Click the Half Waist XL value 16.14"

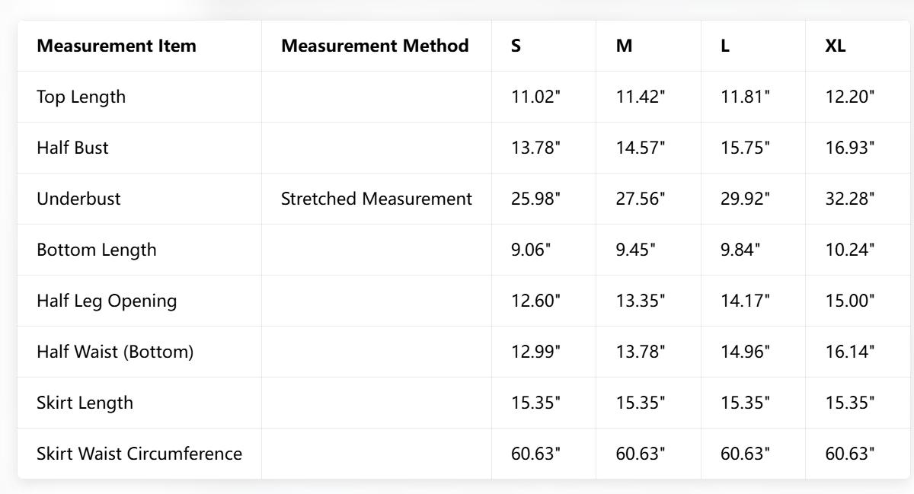click(x=850, y=352)
